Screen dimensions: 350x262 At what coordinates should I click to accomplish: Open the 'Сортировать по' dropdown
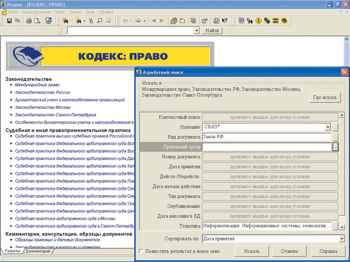point(341,239)
